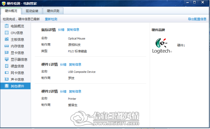Click the 鼠标详情 section heading
The image size is (210, 129).
point(48,30)
